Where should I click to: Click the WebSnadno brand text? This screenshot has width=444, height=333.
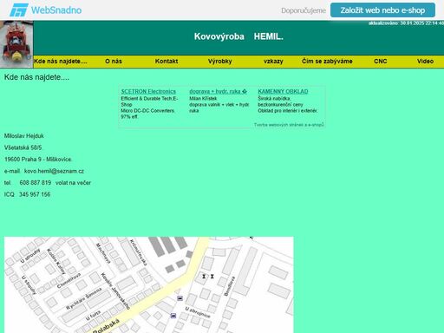pos(56,10)
